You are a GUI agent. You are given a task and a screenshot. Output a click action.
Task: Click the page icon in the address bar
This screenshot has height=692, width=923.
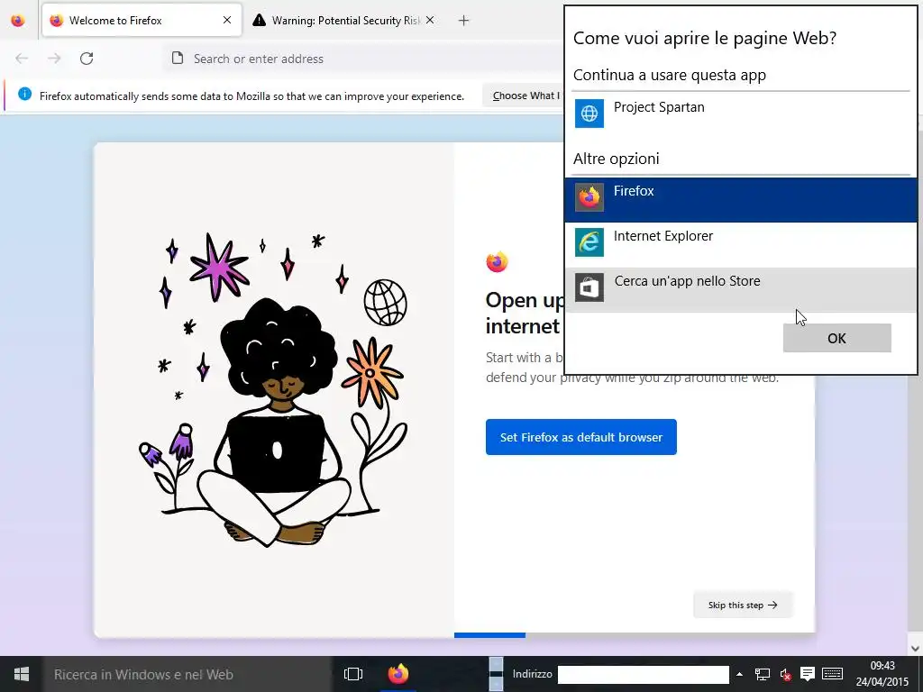pos(178,59)
